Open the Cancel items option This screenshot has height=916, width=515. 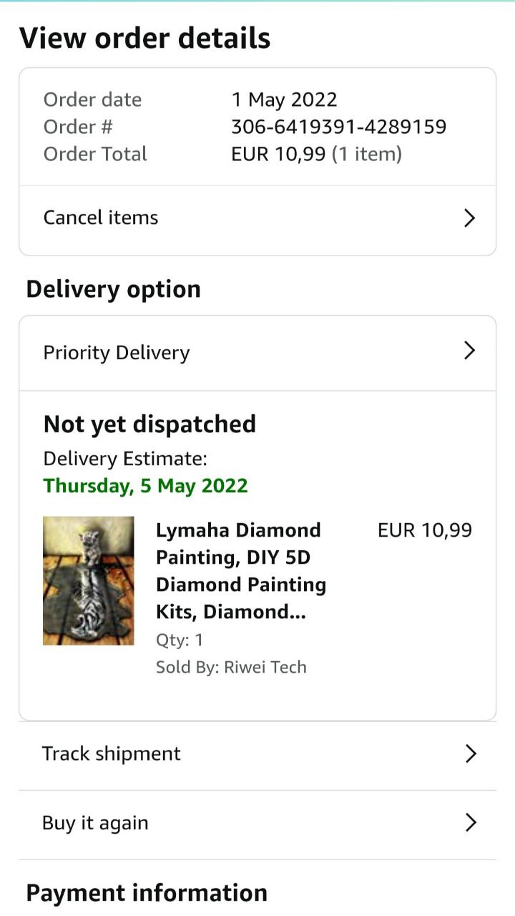(x=101, y=218)
